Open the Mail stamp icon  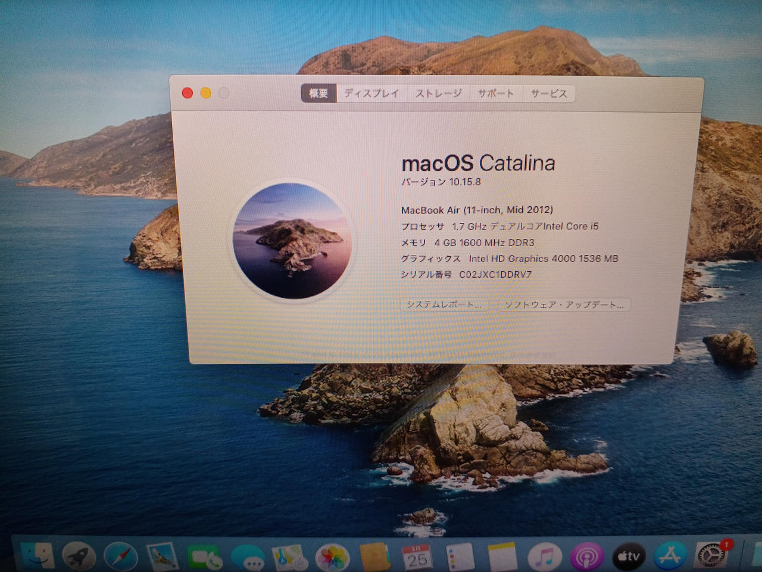pos(163,557)
